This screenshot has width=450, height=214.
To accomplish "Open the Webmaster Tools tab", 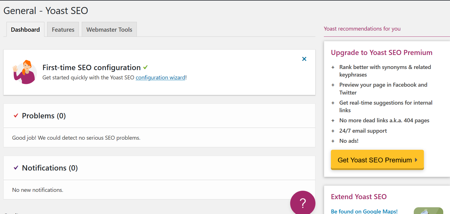I will click(109, 29).
